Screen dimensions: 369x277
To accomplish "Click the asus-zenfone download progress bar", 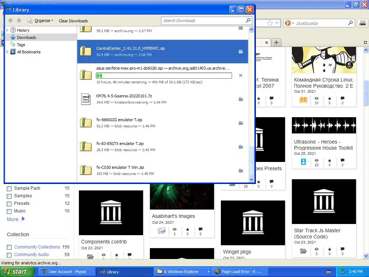I will [164, 76].
